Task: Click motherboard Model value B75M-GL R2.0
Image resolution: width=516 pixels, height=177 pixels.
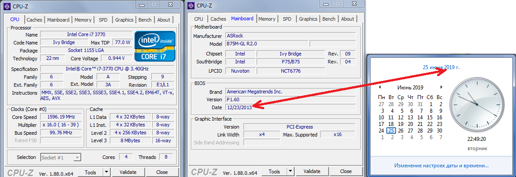Action: click(267, 44)
